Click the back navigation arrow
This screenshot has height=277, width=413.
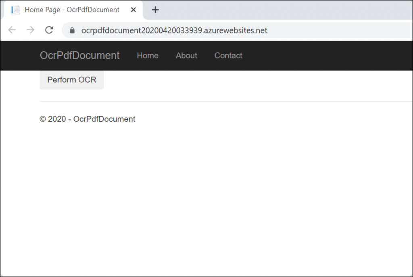(x=12, y=30)
